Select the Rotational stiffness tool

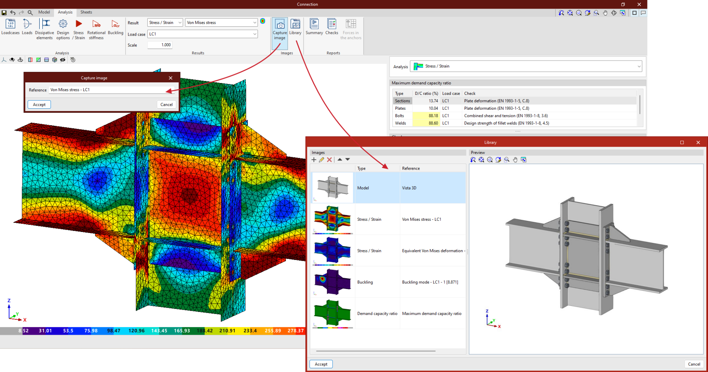96,29
